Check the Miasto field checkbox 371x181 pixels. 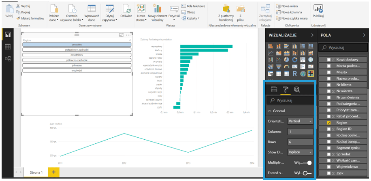click(x=328, y=72)
